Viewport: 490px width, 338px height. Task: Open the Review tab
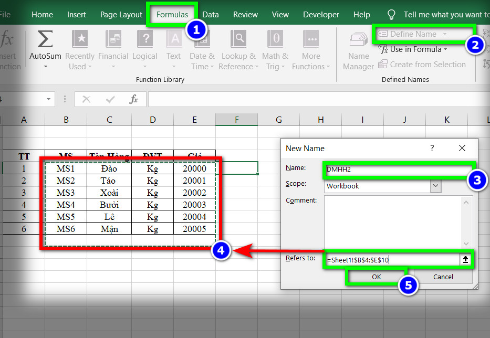point(245,14)
